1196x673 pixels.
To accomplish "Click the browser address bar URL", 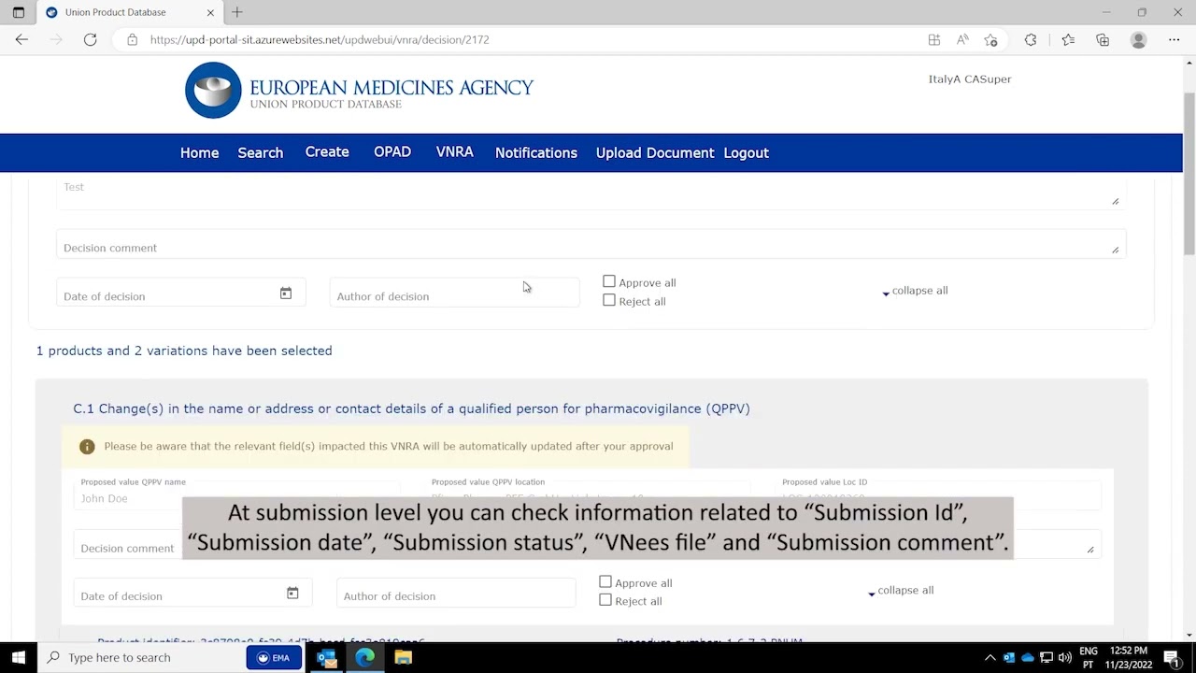I will click(320, 39).
